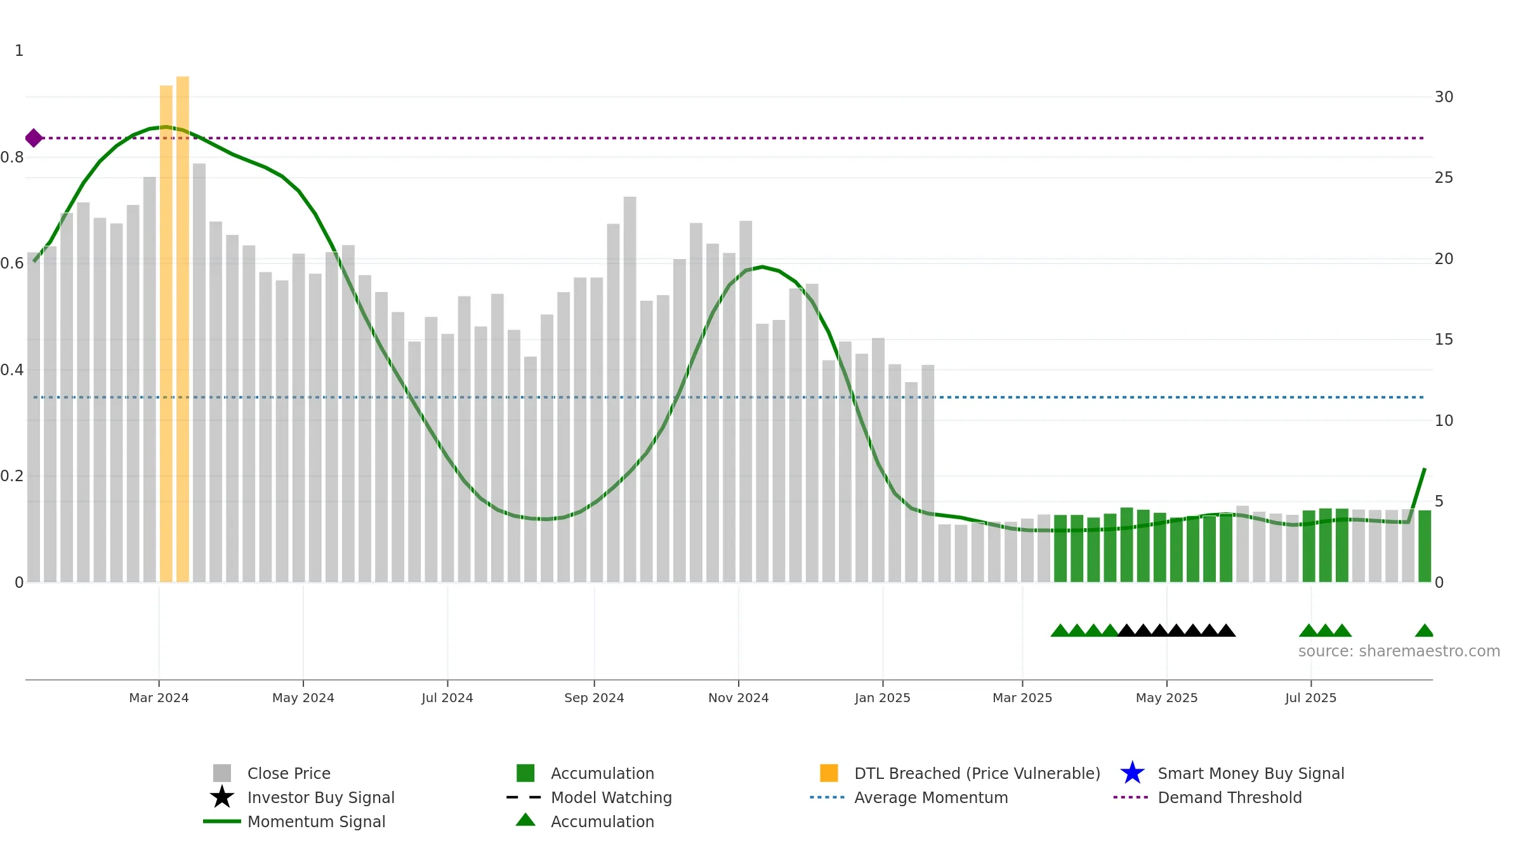Click the blue Smart Money Buy Signal star
Image resolution: width=1523 pixels, height=857 pixels.
pyautogui.click(x=1132, y=773)
